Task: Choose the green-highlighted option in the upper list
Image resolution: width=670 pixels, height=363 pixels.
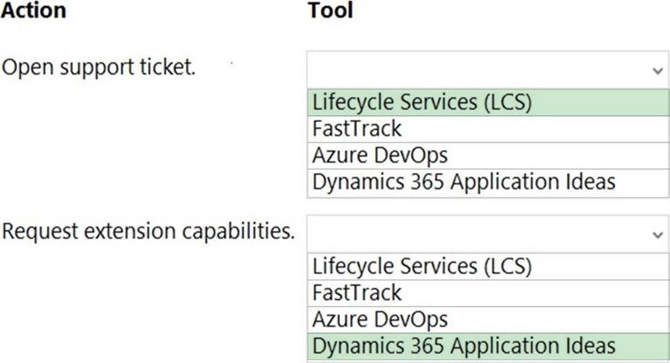Action: pyautogui.click(x=488, y=102)
